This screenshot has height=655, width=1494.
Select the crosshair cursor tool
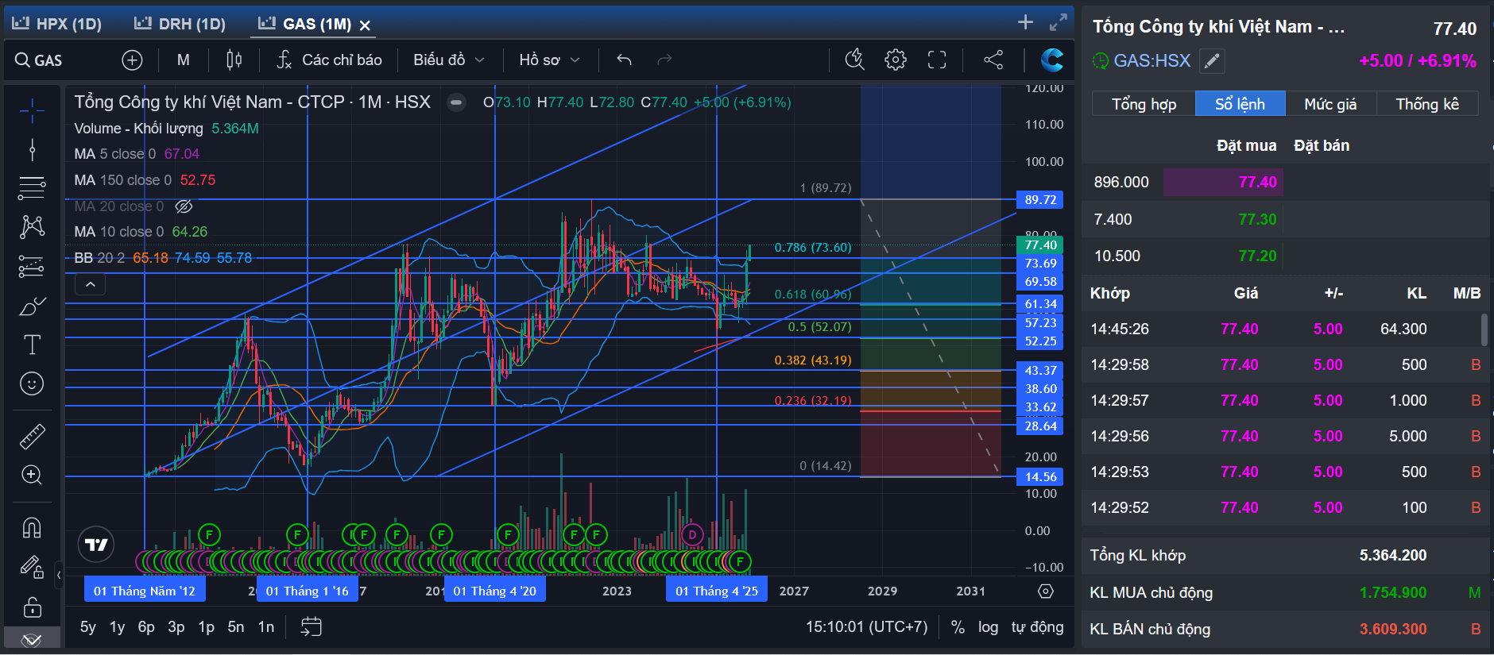[x=32, y=111]
